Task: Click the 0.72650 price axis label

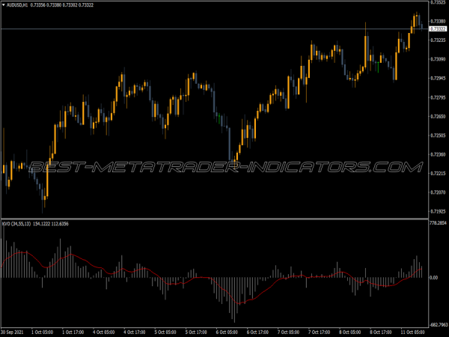Action: 436,117
